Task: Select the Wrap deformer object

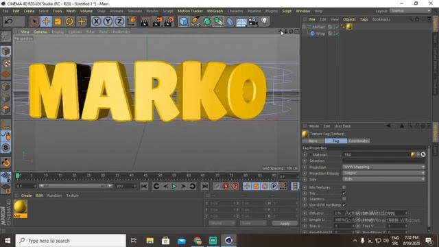Action: (320, 34)
